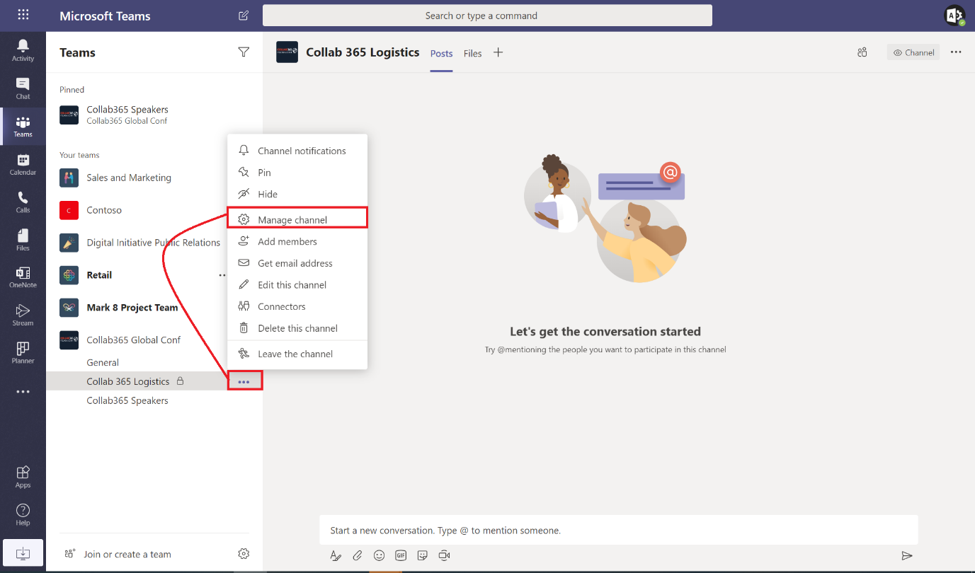Choose Pin from the context menu
975x573 pixels.
click(x=297, y=173)
